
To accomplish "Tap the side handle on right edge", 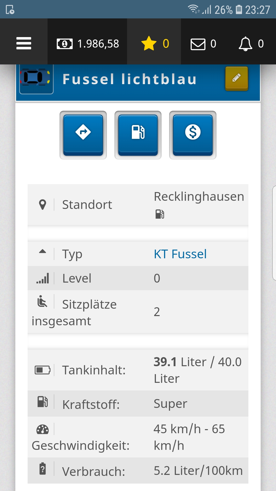I will click(274, 233).
